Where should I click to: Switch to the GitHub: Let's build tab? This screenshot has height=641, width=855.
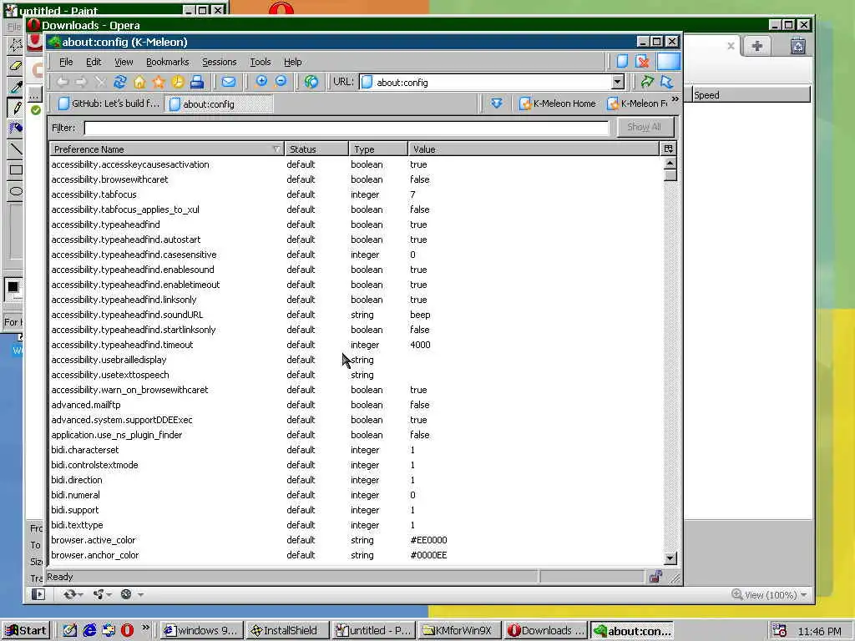pyautogui.click(x=108, y=103)
